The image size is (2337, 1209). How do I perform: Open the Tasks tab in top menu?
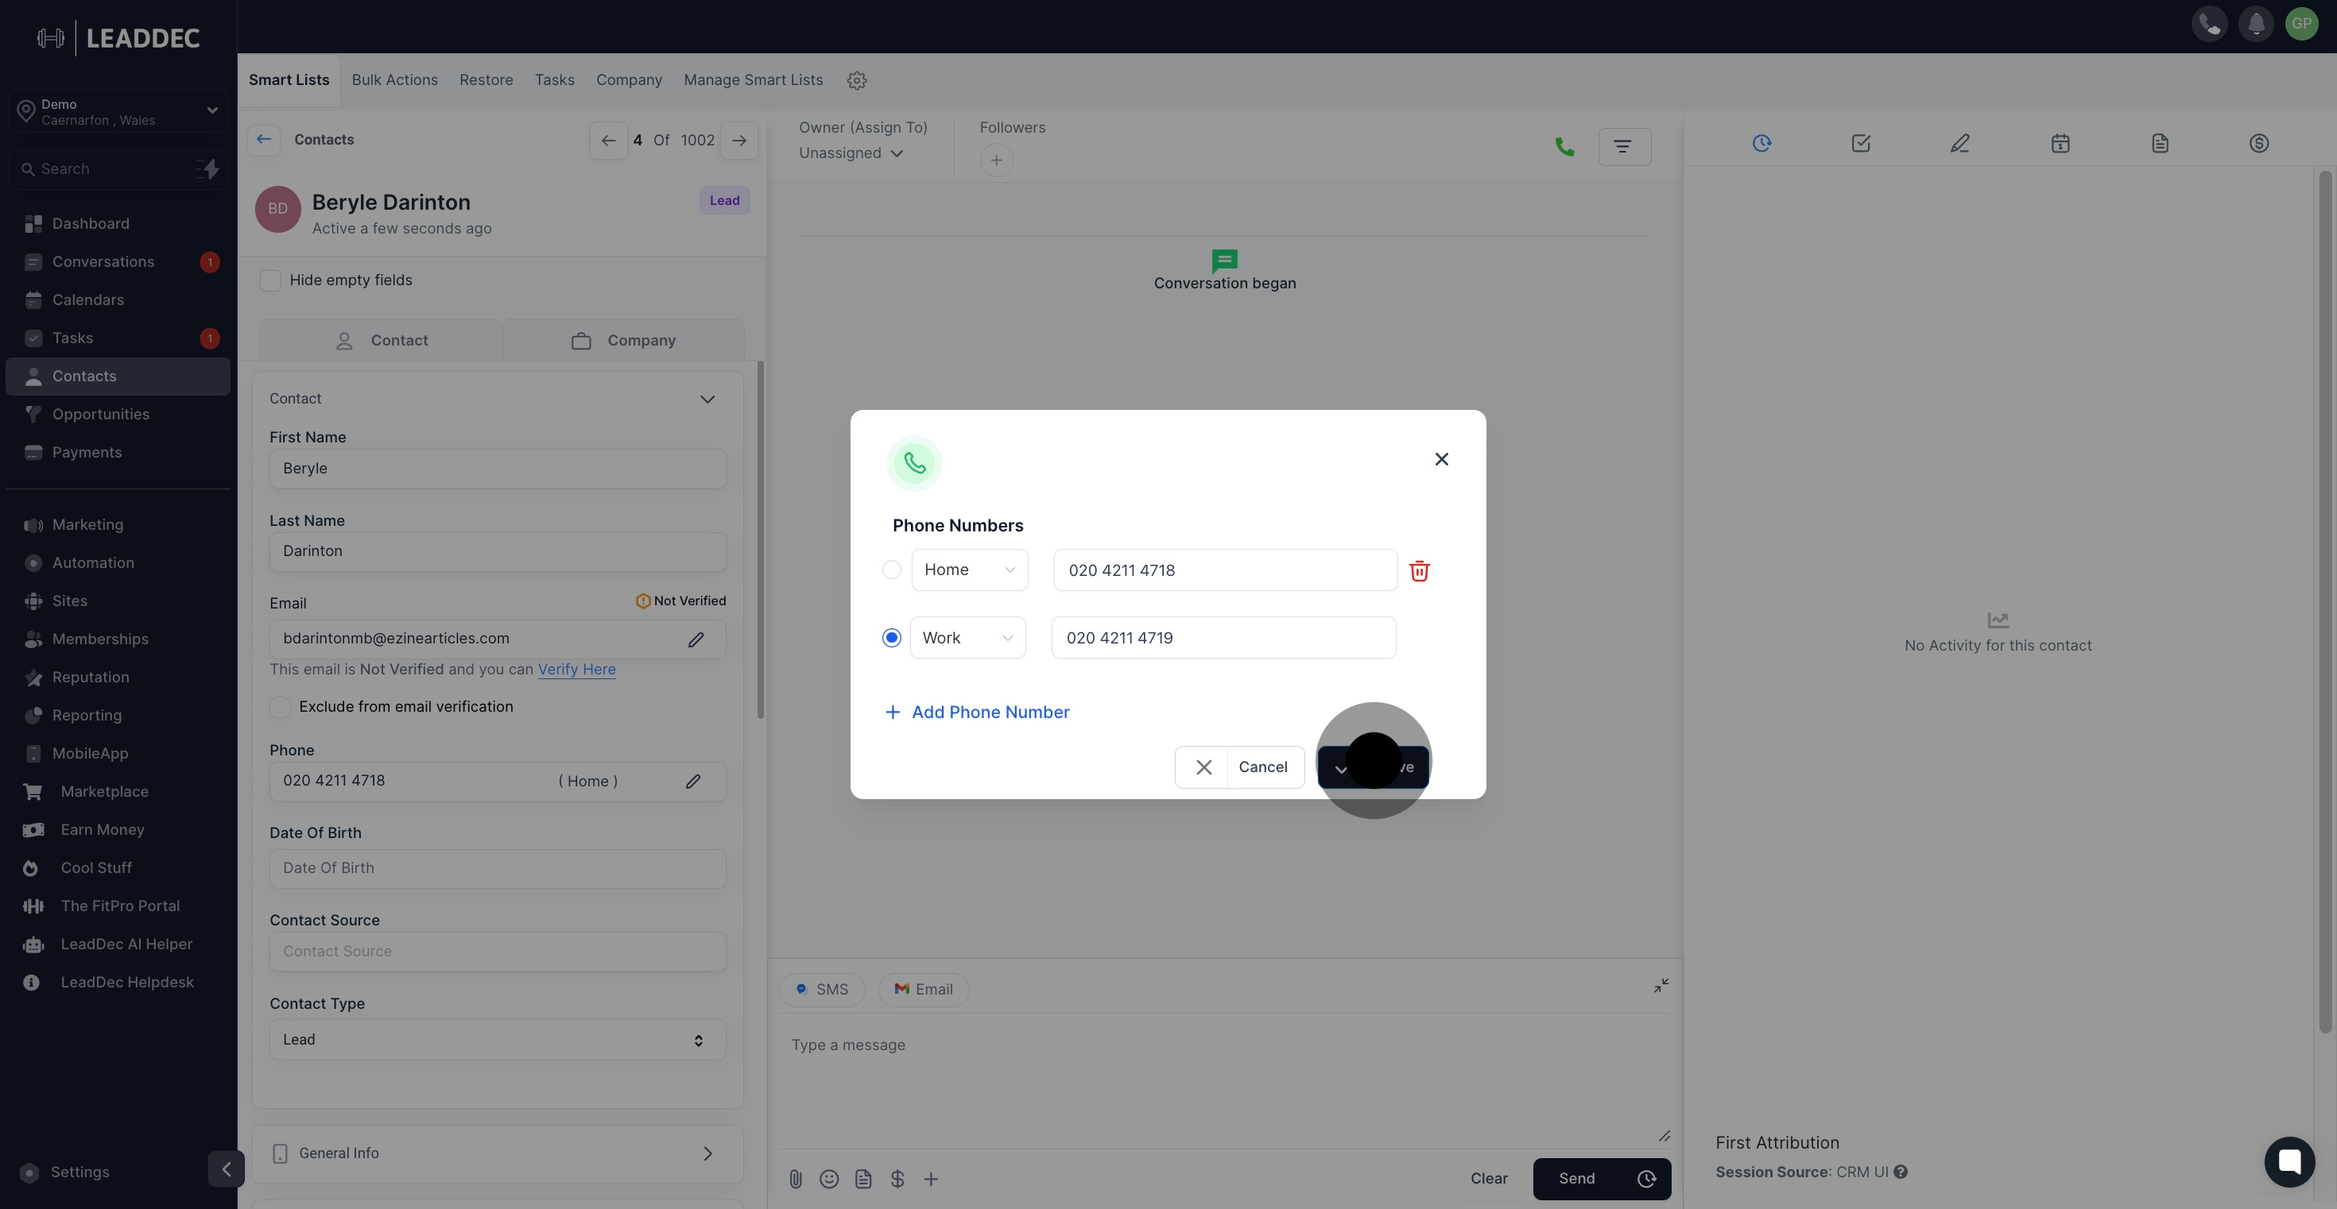(554, 79)
